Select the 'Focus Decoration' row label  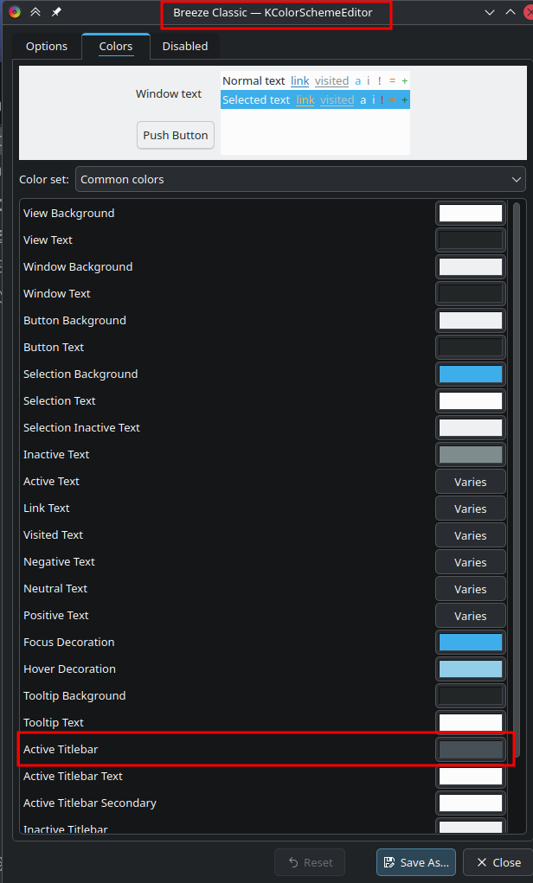click(x=68, y=643)
